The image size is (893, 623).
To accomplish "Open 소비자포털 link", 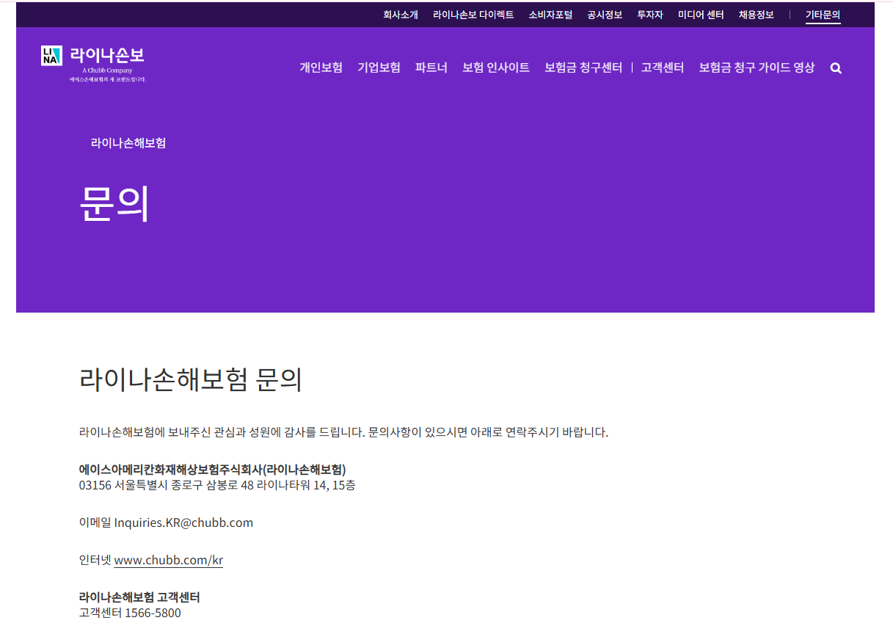I will [550, 15].
